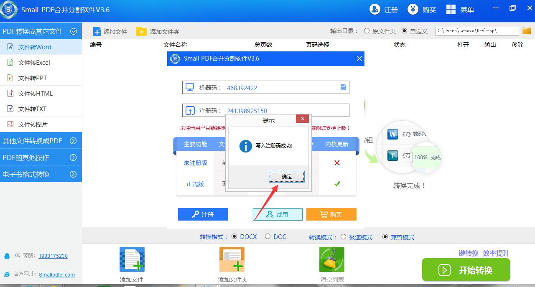Screen dimensions: 535x287
Task: Choose DOCX as the conversion format
Action: coord(245,237)
